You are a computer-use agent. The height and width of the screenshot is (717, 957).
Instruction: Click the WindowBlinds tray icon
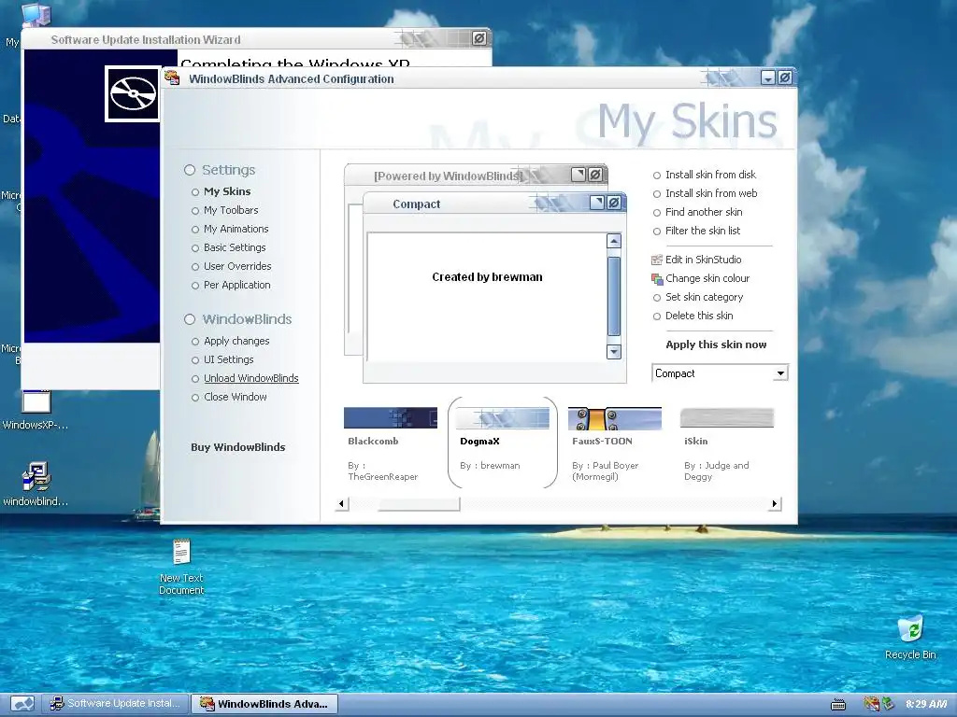point(871,704)
